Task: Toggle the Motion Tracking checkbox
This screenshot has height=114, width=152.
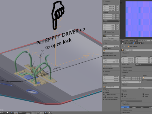Action: pyautogui.click(x=105, y=95)
